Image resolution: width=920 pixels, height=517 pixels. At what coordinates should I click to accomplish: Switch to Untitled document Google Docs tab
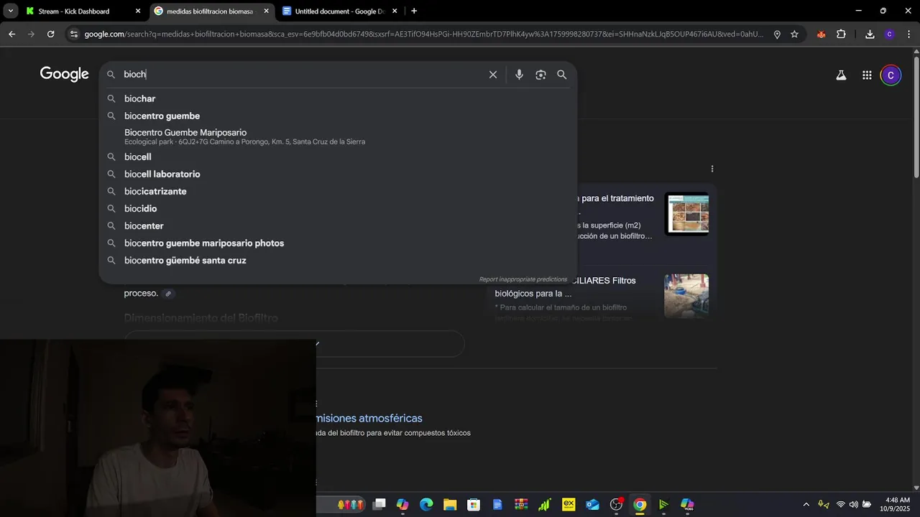tap(340, 11)
